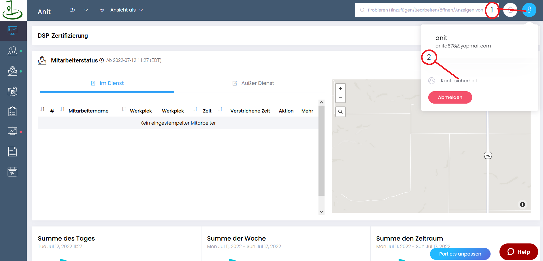Open the clipboard checklist sidebar icon
The image size is (543, 261).
click(12, 111)
